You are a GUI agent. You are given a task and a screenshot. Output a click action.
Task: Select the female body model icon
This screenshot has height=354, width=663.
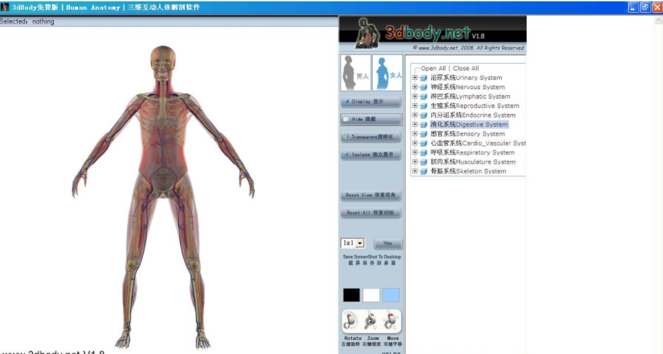pos(388,72)
